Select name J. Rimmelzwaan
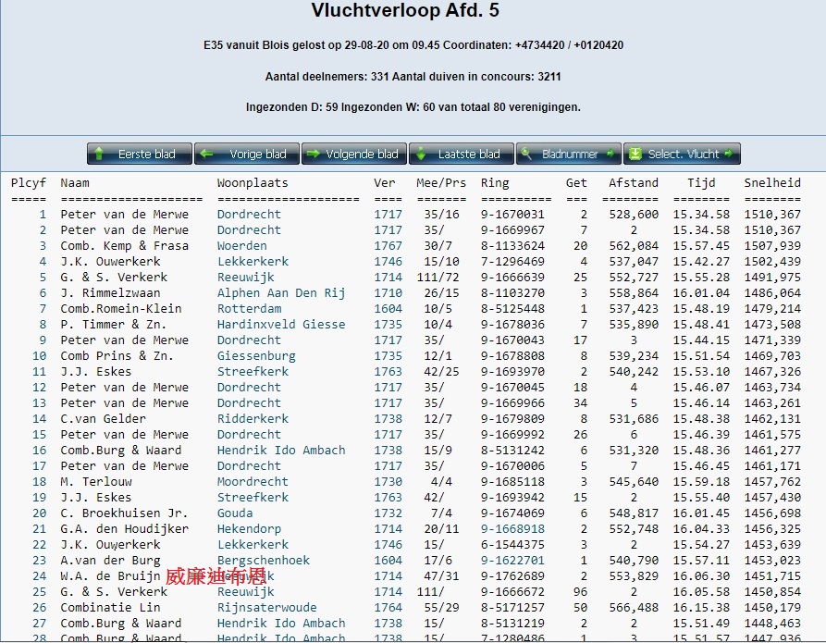 tap(110, 293)
